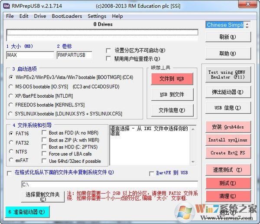260x224 pixels.
Task: Check Force use of LBA calls
Action: [44, 154]
